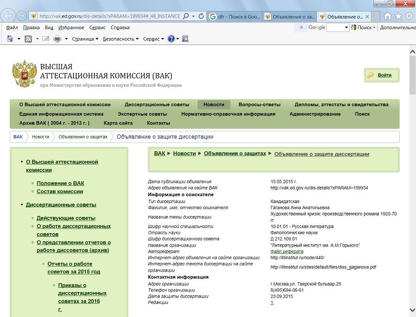Open Действующие советы sidebar link
Screen dimensions: 416x317
coord(66,218)
